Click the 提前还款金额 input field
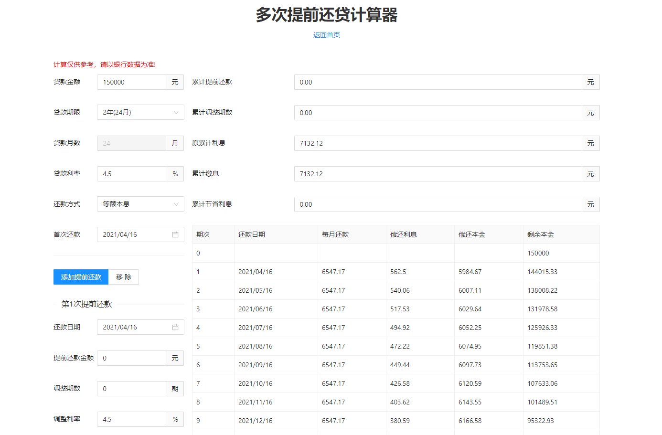The width and height of the screenshot is (662, 435). (131, 358)
